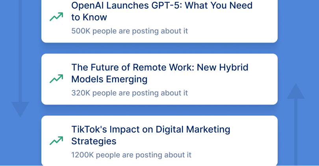Select the trending arrow icon beside the TikTok headline

click(x=56, y=140)
